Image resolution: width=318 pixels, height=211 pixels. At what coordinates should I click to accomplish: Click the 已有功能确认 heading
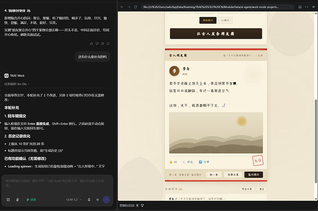pos(25,159)
